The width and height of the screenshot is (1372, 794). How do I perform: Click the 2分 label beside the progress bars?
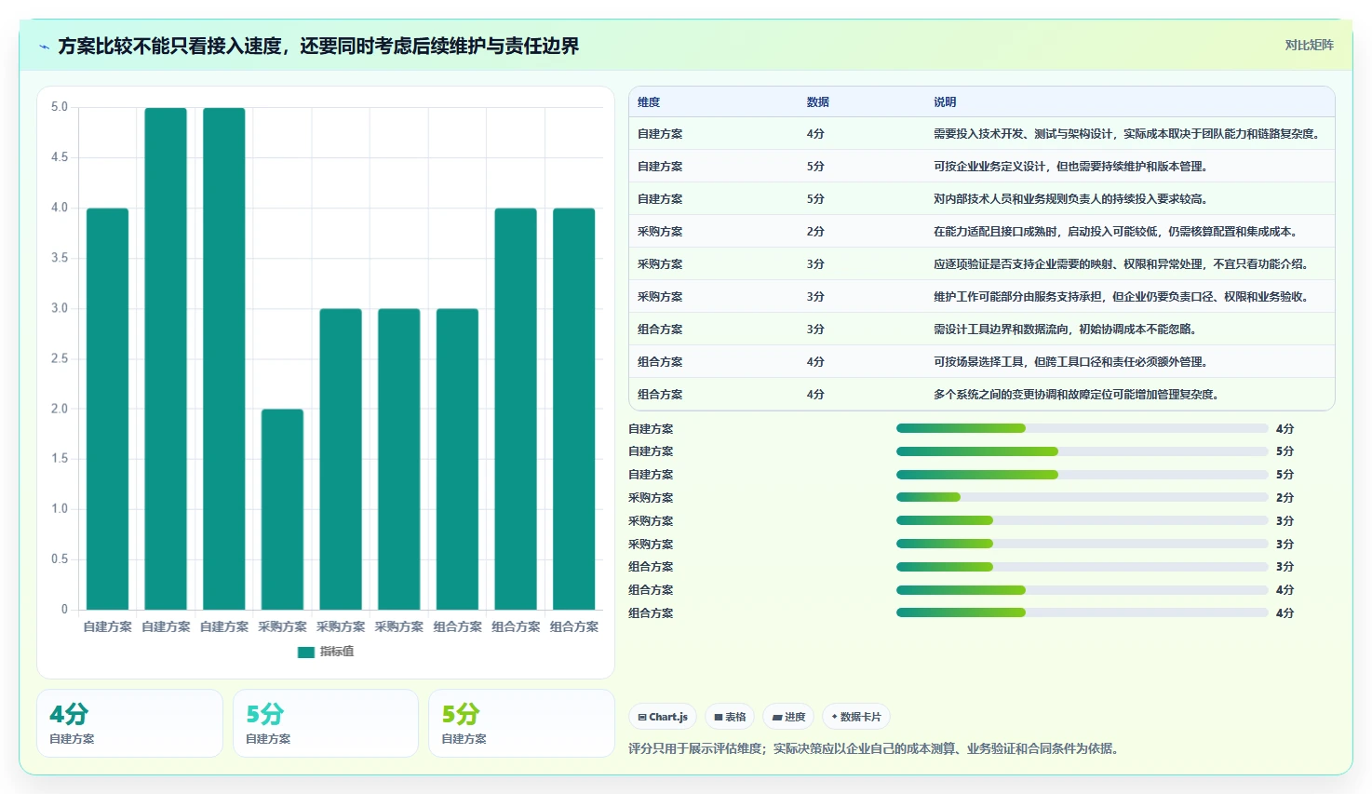(x=1285, y=497)
